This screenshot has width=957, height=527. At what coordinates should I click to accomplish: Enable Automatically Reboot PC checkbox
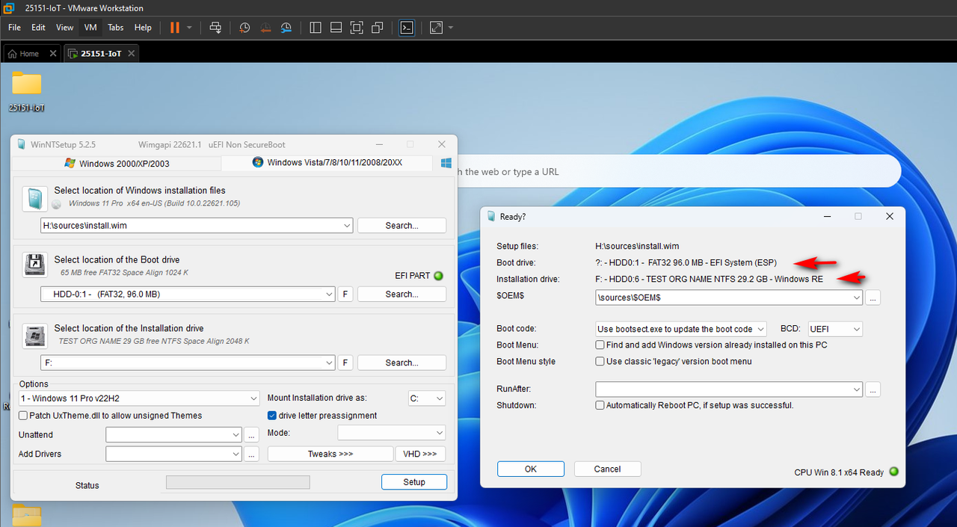600,405
